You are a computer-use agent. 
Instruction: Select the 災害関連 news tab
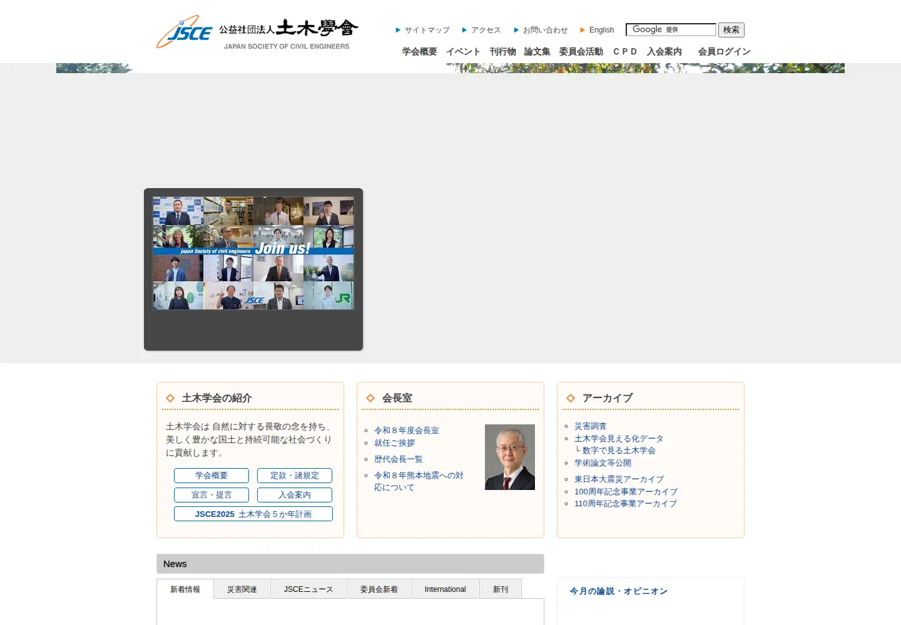[x=242, y=589]
